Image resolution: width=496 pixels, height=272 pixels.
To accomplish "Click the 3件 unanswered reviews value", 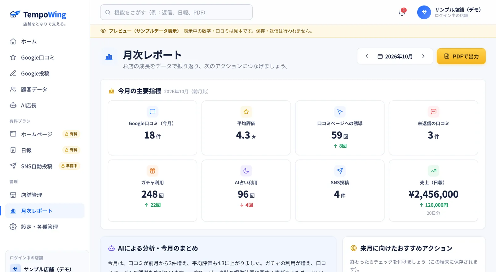I will point(433,135).
